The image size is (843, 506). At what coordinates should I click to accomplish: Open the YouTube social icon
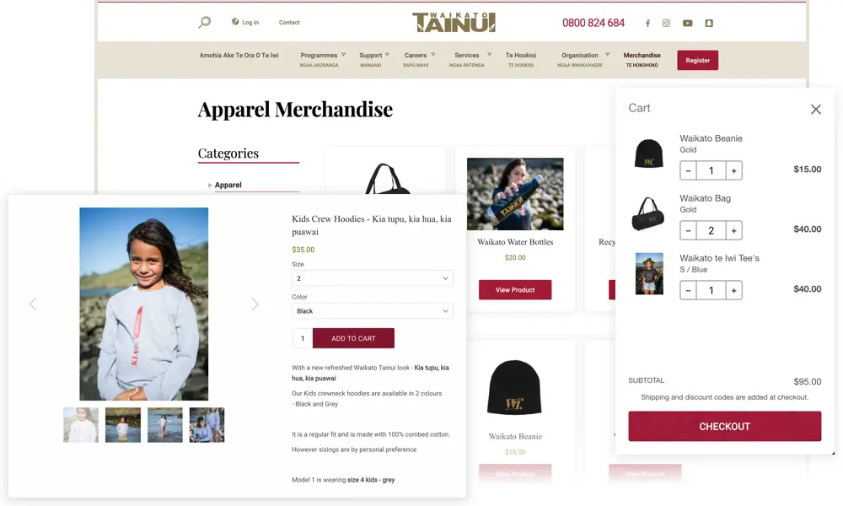(x=688, y=23)
